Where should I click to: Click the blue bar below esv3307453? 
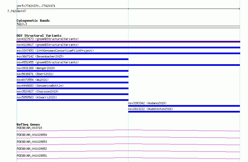point(128,53)
